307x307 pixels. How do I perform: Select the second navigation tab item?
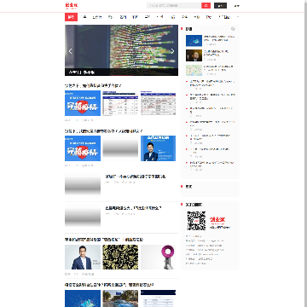click(x=84, y=17)
